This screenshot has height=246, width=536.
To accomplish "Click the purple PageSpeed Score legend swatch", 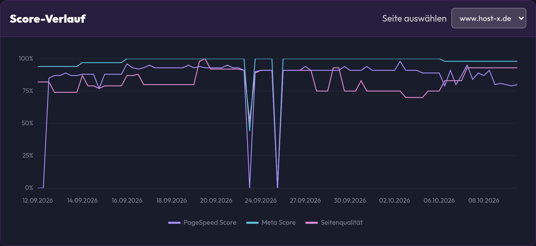I will [174, 223].
